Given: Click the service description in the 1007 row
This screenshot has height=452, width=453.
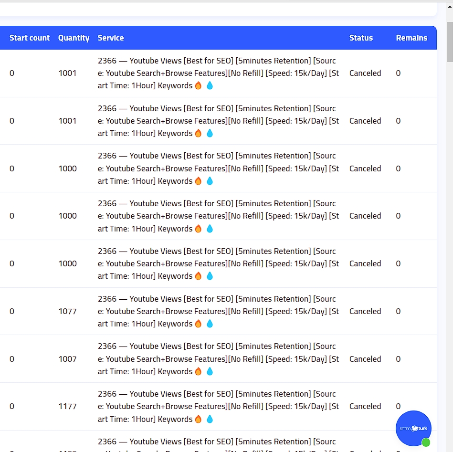Looking at the screenshot, I should tap(219, 359).
